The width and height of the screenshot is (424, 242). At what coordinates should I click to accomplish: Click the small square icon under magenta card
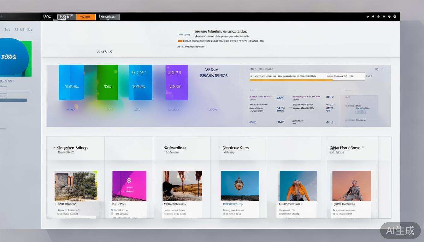point(112,210)
